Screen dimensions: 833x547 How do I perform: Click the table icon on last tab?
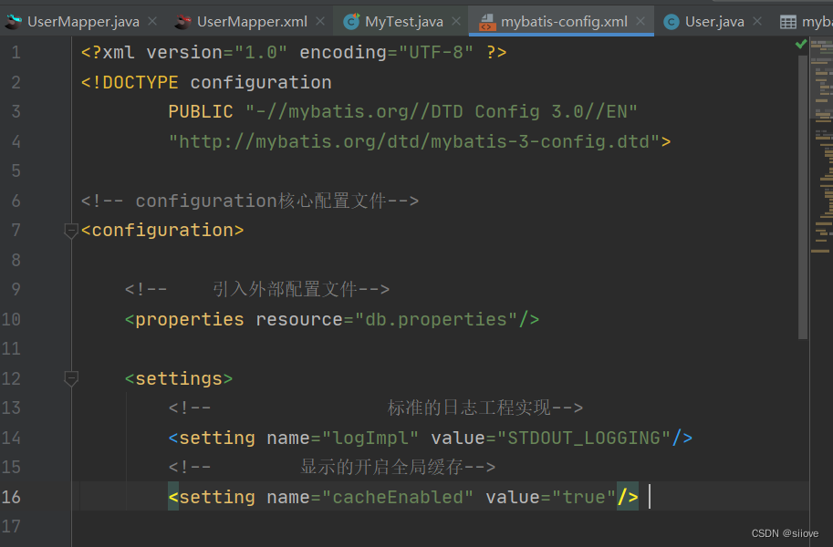(788, 22)
